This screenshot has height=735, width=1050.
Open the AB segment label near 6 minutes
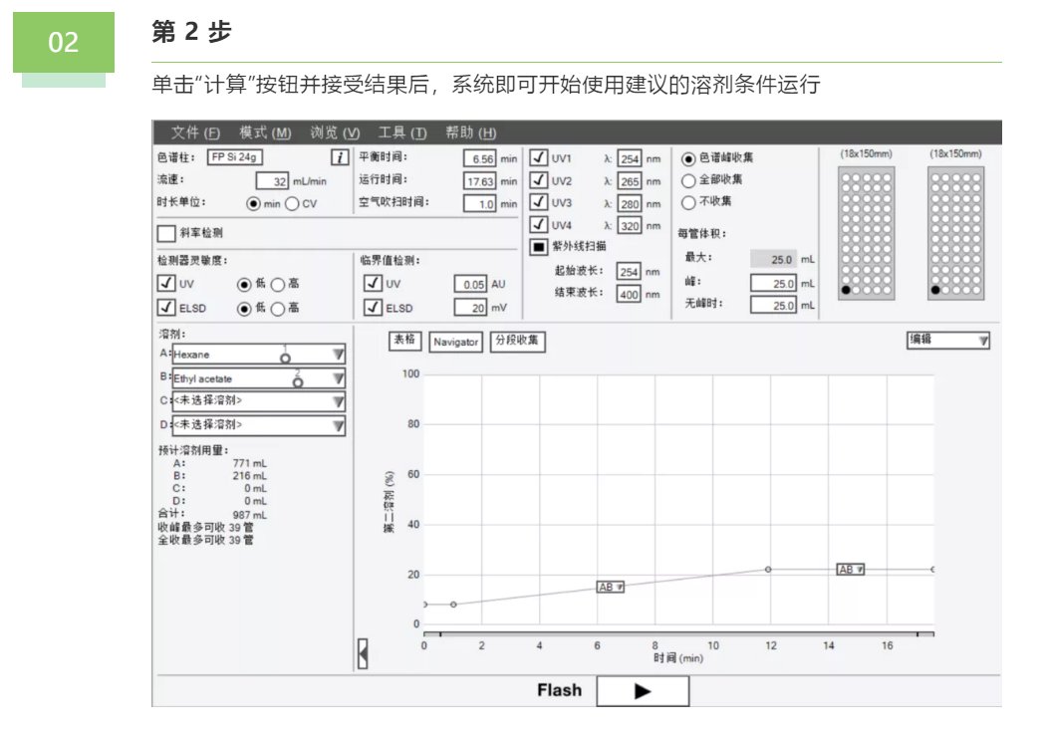click(610, 588)
